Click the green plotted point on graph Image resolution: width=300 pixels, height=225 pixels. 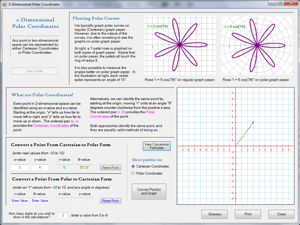pyautogui.click(x=253, y=123)
